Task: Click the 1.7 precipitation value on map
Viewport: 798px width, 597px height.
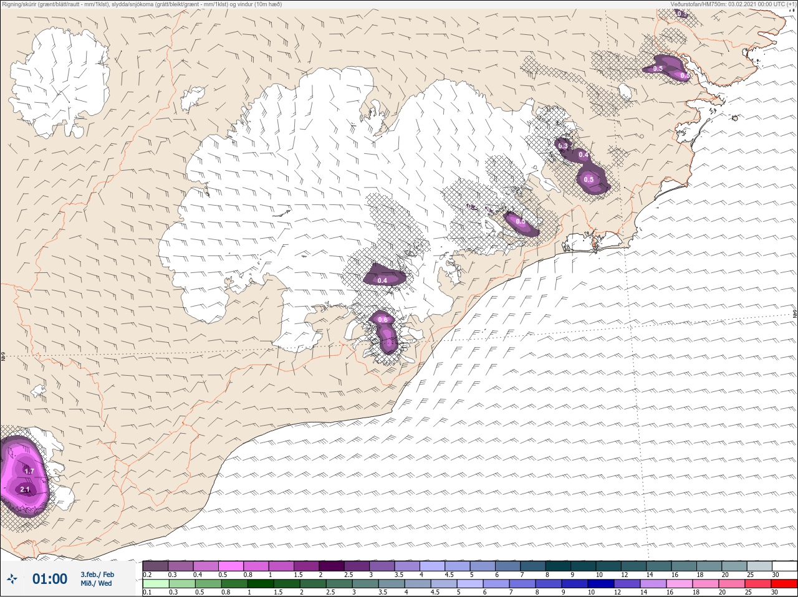Action: [29, 472]
